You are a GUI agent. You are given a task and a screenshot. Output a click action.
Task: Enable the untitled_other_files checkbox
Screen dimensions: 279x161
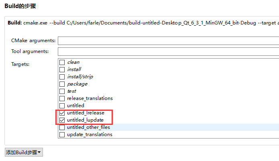point(62,127)
